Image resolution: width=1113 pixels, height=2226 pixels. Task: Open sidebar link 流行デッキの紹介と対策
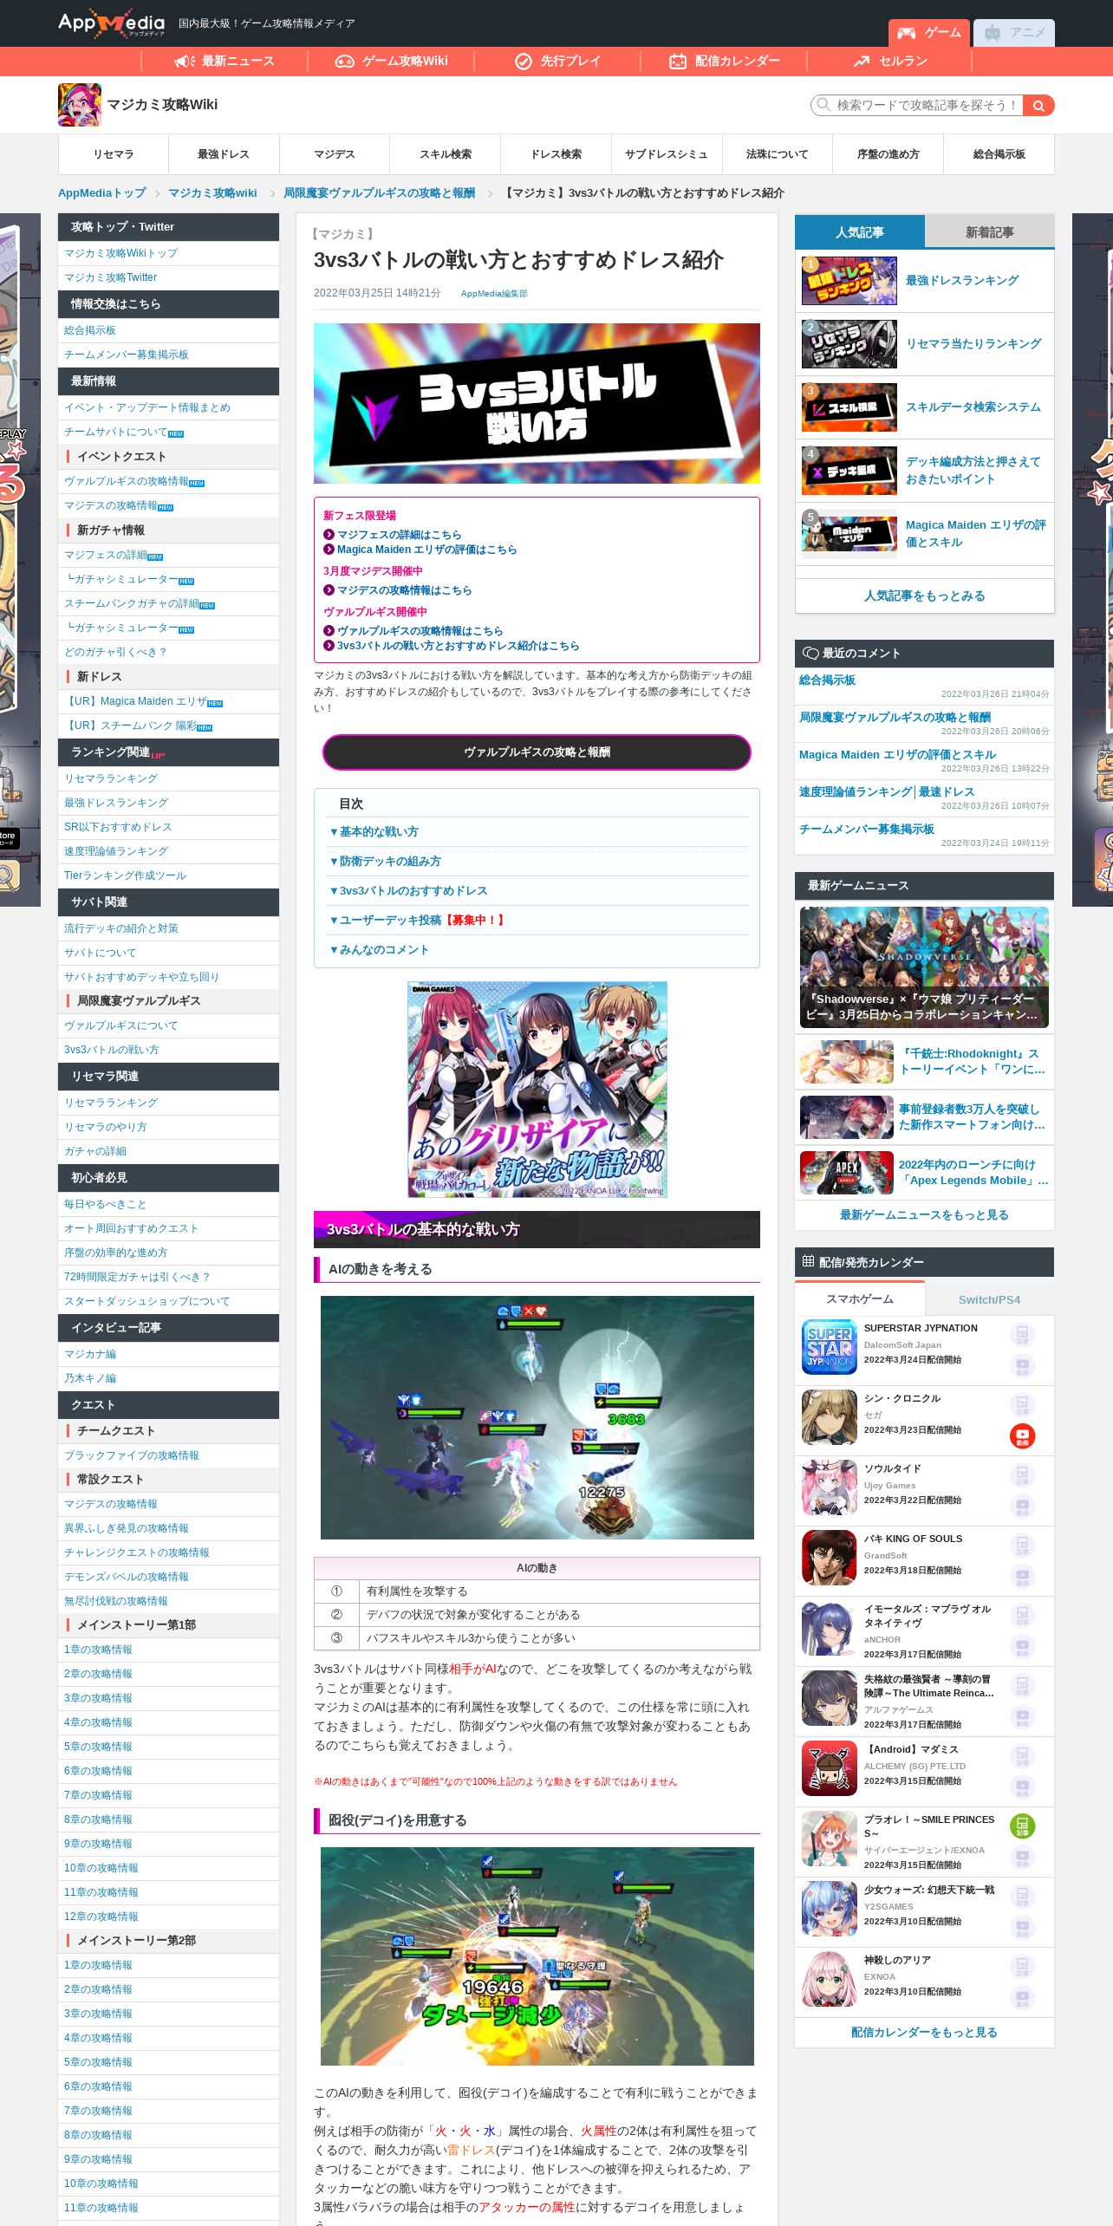[x=121, y=928]
